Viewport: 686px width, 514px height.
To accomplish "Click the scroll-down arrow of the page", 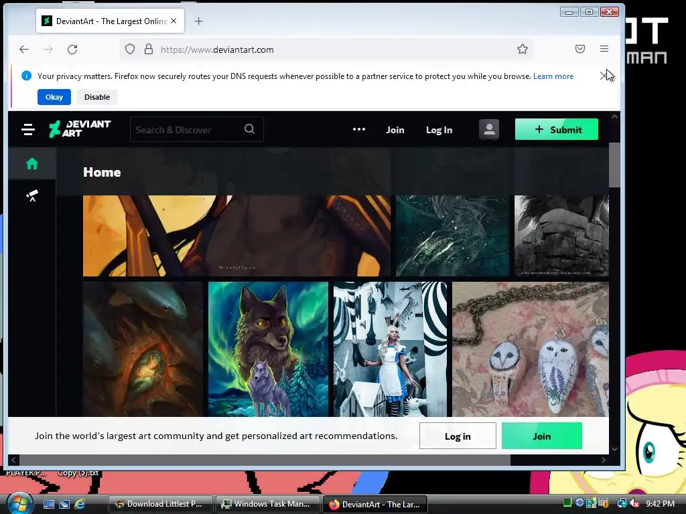I will pos(614,449).
